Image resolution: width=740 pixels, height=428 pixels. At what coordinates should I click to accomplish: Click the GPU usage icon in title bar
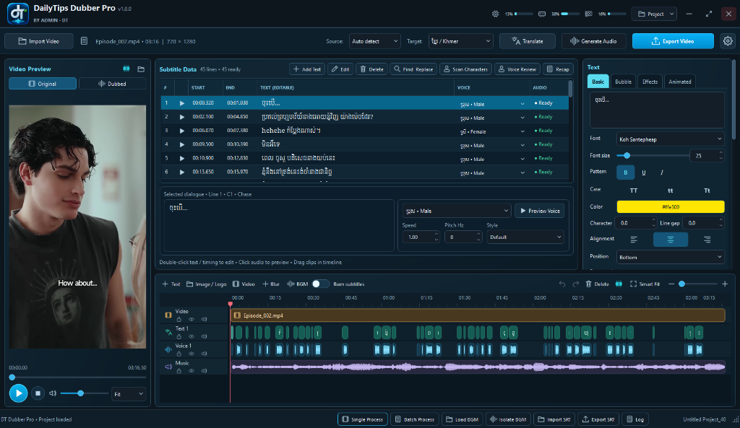588,14
